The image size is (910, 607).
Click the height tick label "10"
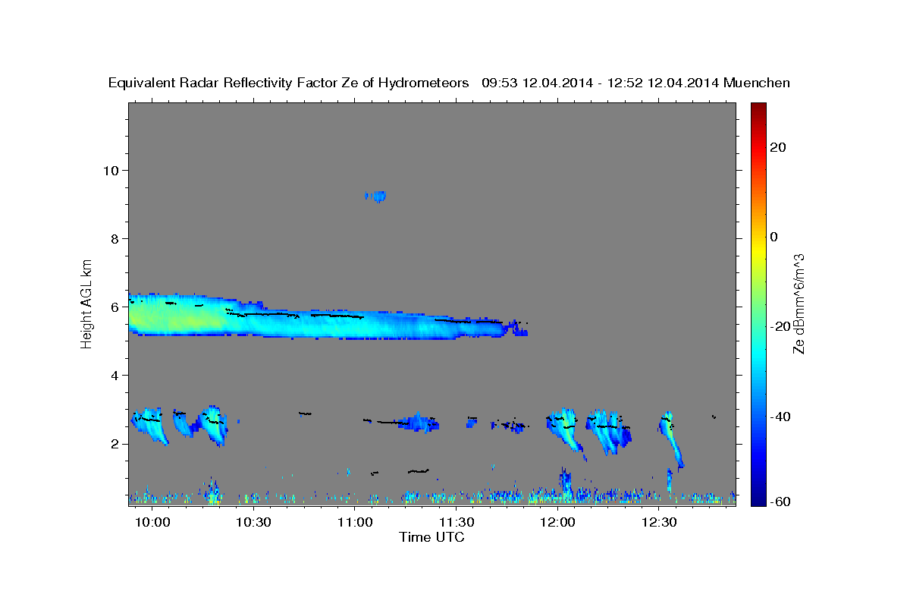pyautogui.click(x=110, y=170)
